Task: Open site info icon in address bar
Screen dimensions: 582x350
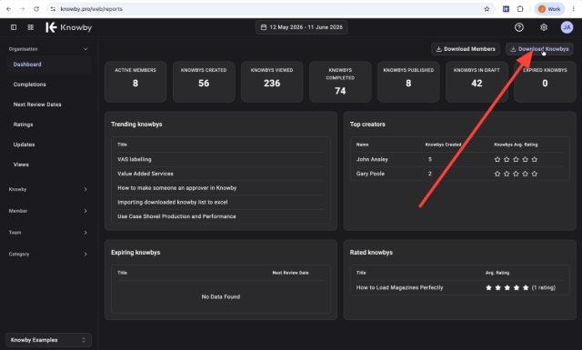Action: click(x=53, y=9)
